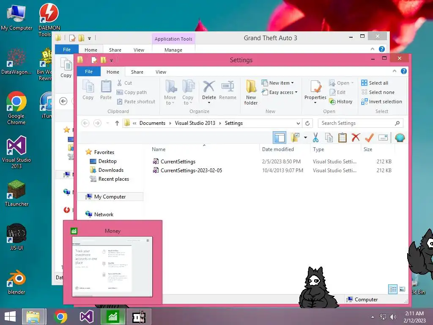Image resolution: width=433 pixels, height=325 pixels.
Task: Click the Delete icon in Organize group
Action: click(209, 87)
